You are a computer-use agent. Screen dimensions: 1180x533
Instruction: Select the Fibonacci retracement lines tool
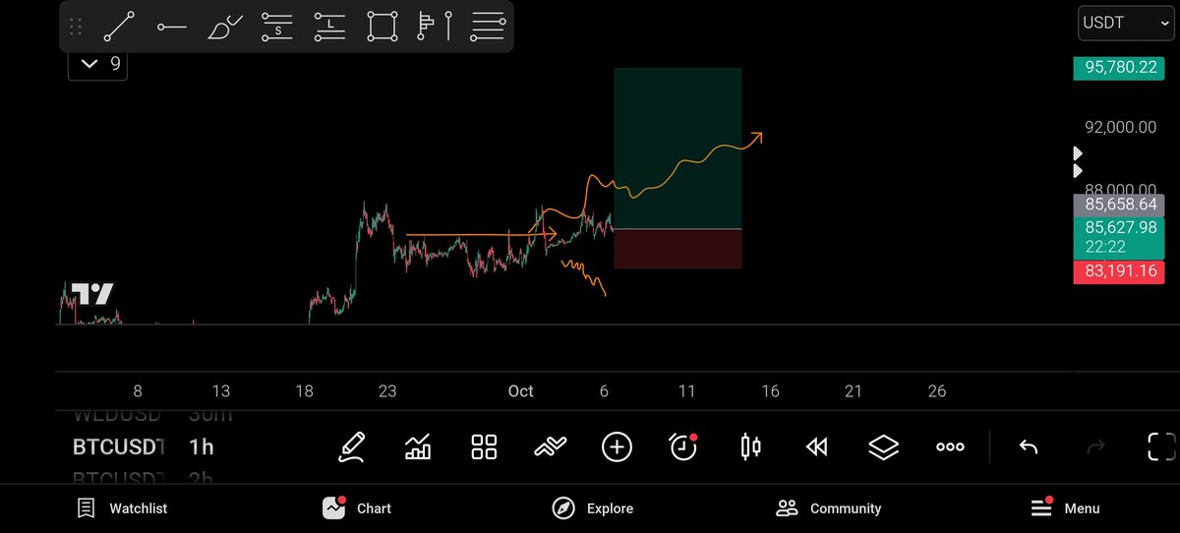pos(488,26)
